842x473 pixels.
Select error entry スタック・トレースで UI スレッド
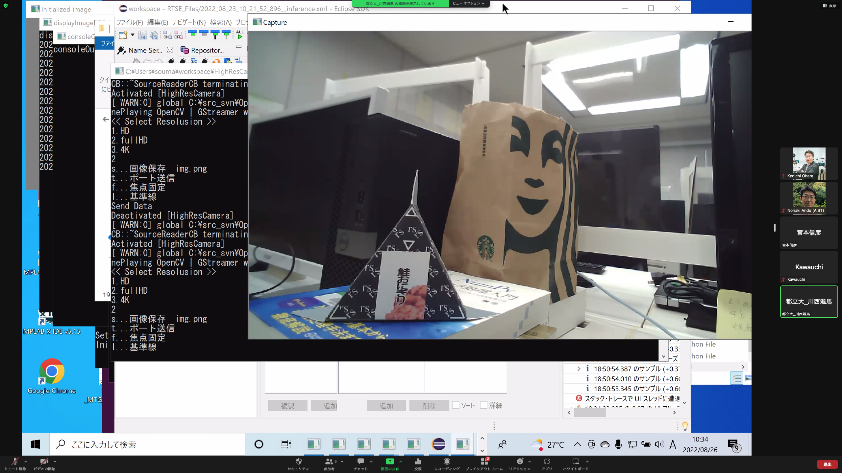(628, 398)
